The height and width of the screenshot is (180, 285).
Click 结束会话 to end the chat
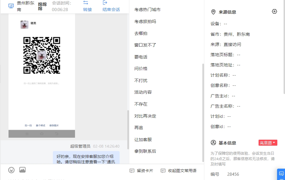[111, 9]
